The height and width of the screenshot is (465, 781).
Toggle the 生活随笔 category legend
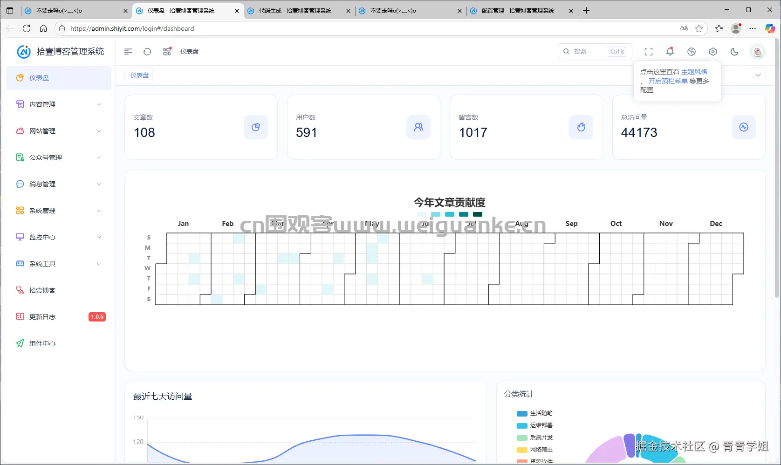coord(534,413)
